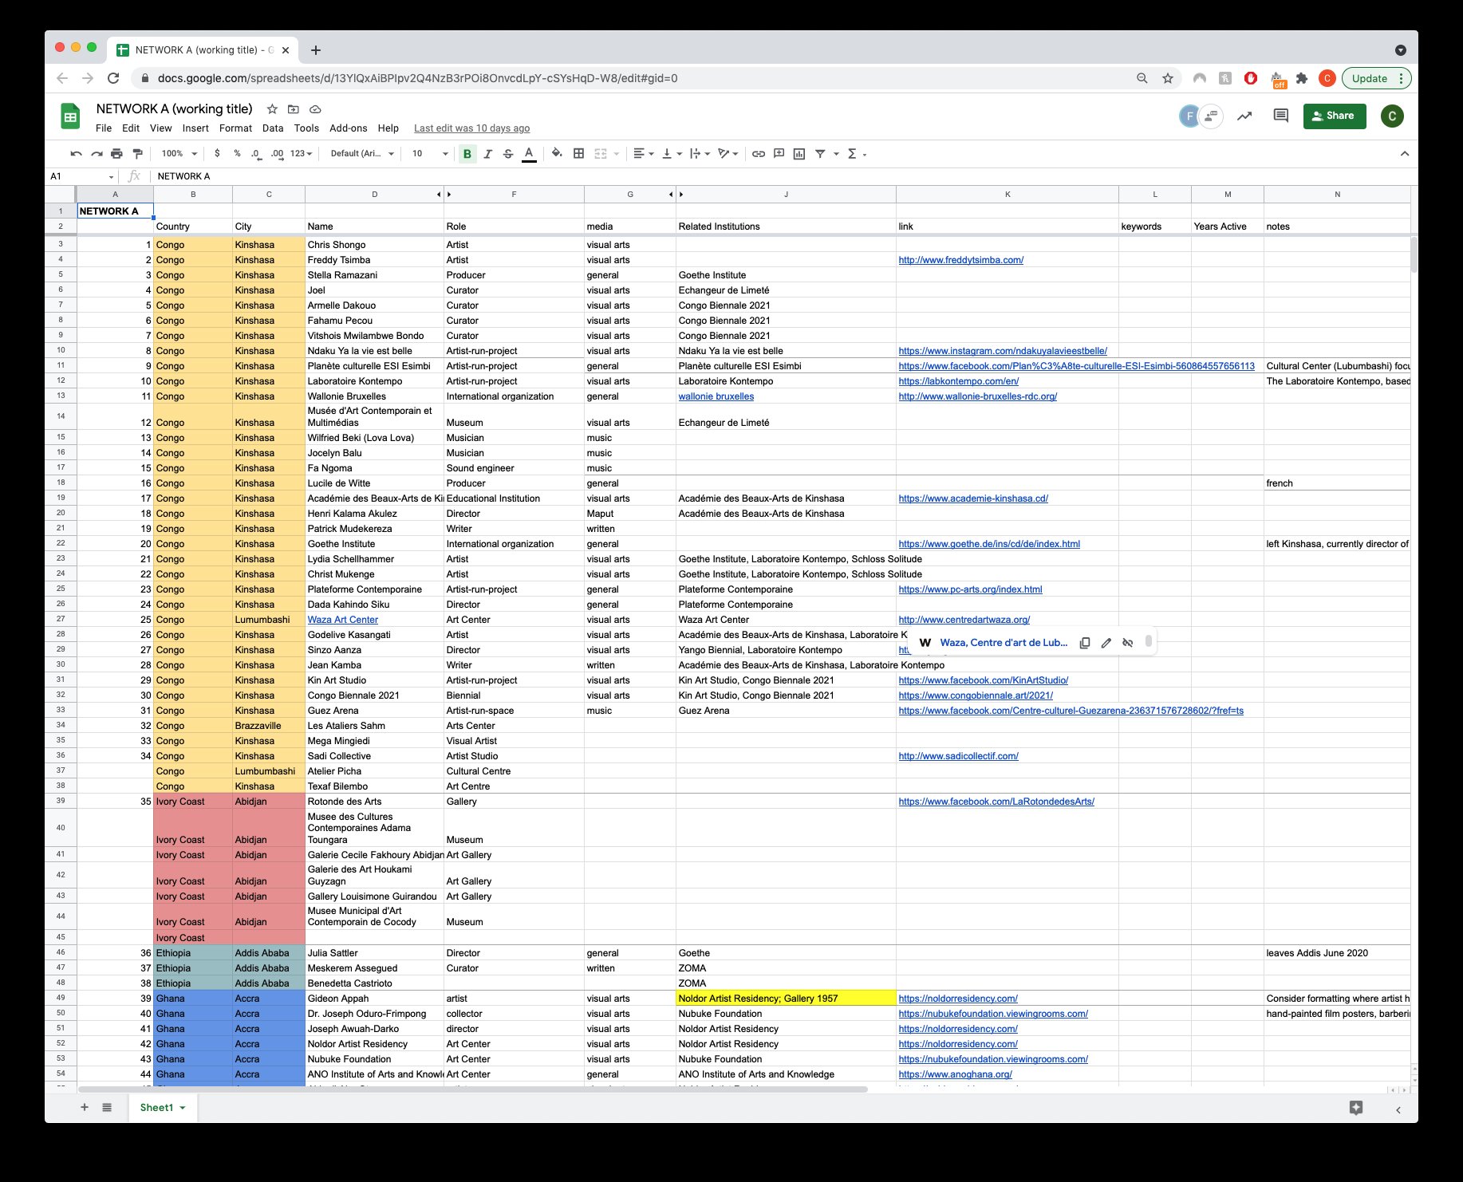Screen dimensions: 1463x1182
Task: Create a filter with the funnel icon
Action: point(820,154)
